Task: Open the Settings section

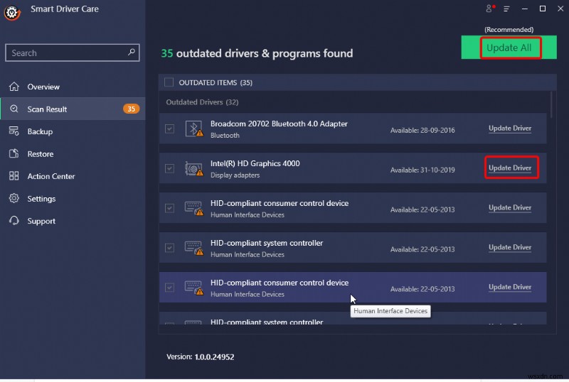Action: coord(73,198)
